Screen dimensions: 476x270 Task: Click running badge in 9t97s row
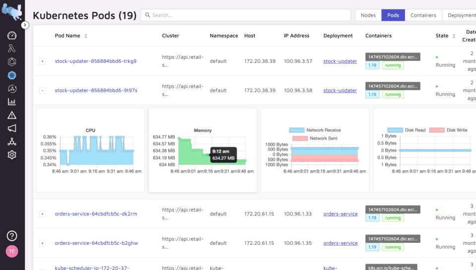pos(393,94)
